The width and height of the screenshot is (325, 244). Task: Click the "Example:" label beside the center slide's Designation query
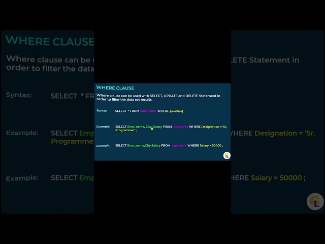tap(103, 127)
